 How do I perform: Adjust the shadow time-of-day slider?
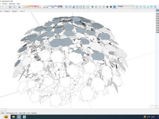point(53,7)
